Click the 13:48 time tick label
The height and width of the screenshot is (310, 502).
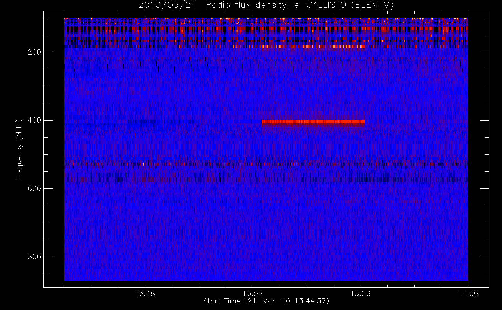tap(145, 293)
